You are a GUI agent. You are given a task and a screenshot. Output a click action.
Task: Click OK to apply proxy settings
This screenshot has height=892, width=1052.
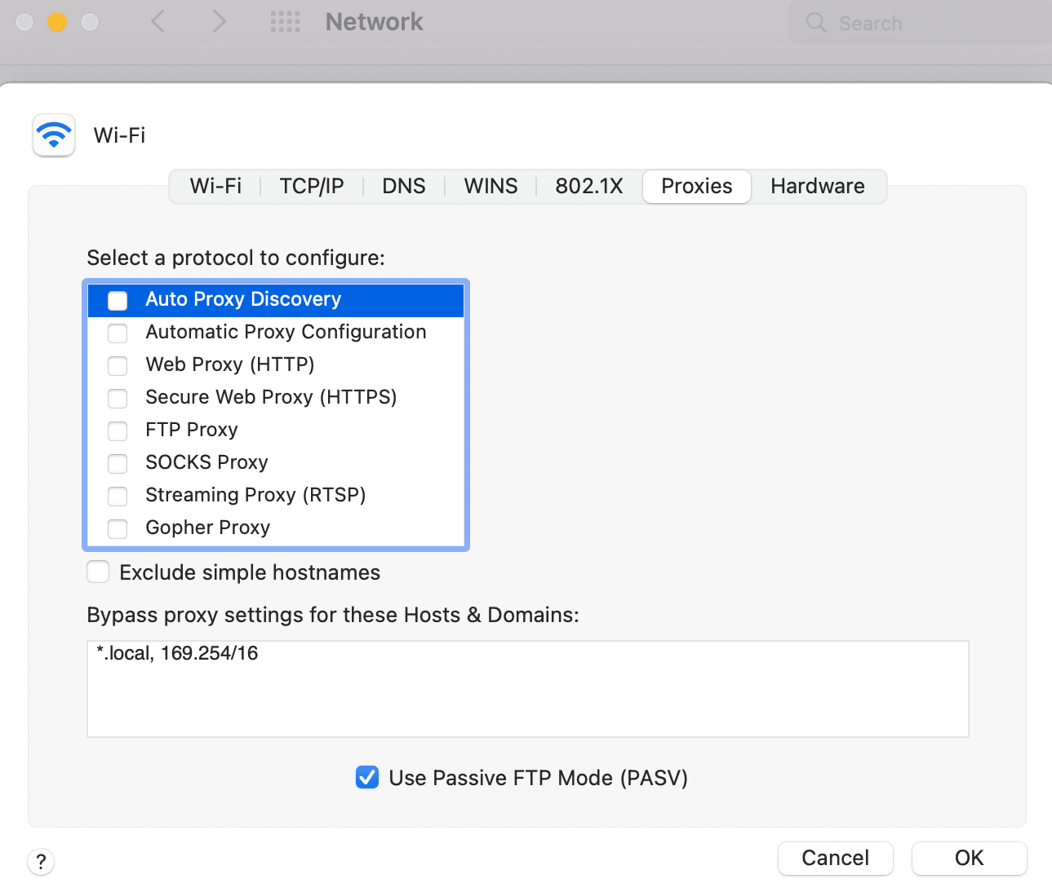[969, 858]
